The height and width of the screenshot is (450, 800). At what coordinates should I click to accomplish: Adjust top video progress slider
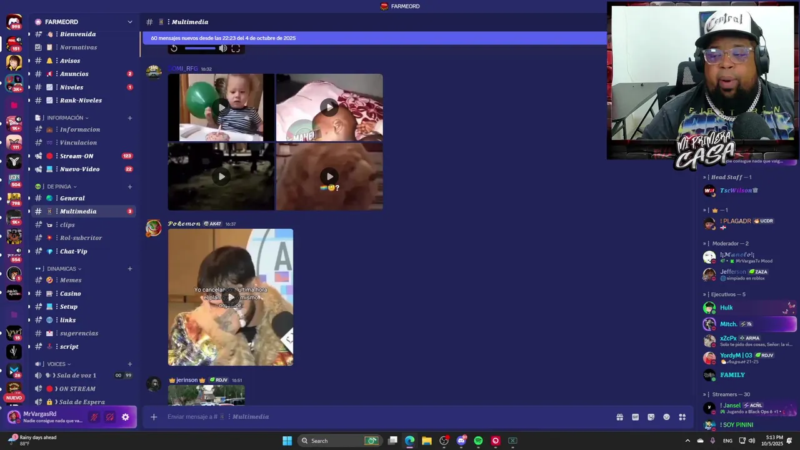pyautogui.click(x=199, y=48)
